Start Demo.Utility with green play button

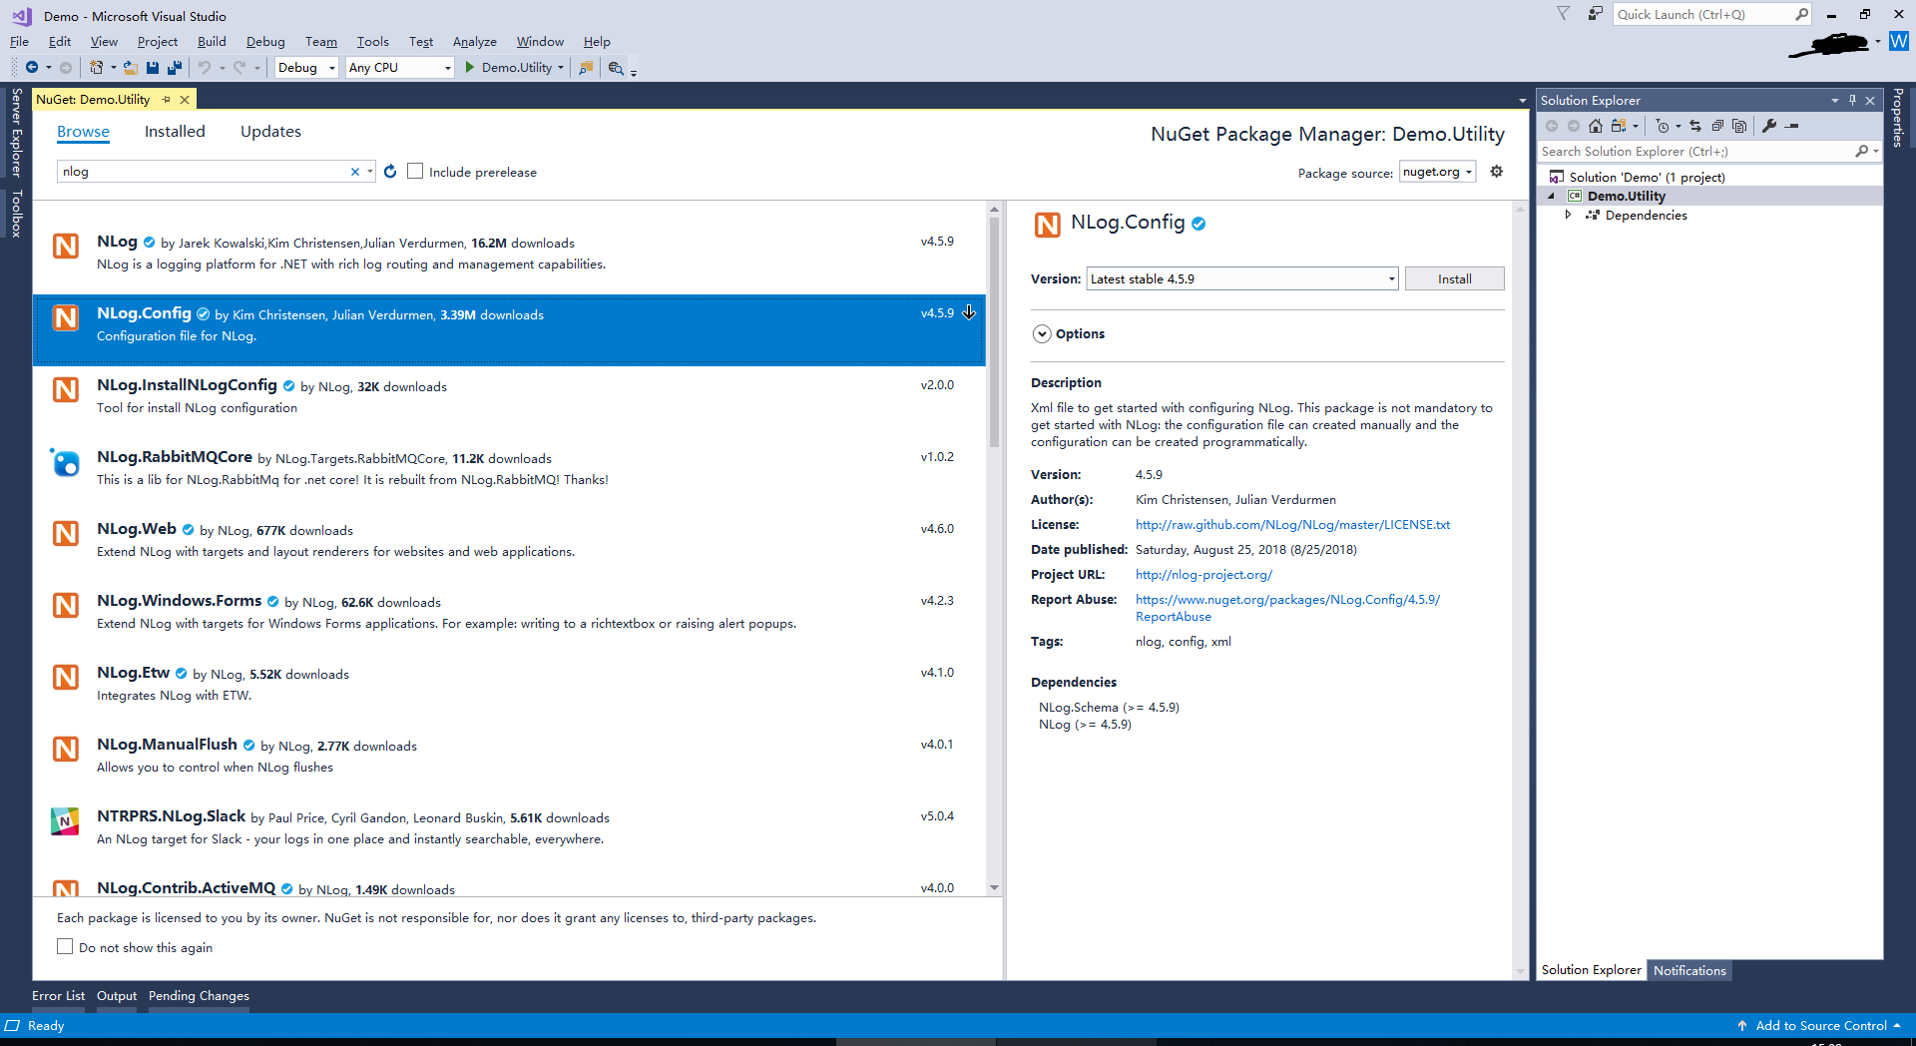[470, 68]
